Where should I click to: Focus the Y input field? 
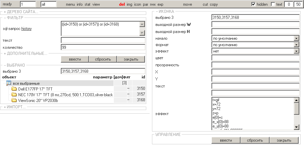click(x=256, y=79)
